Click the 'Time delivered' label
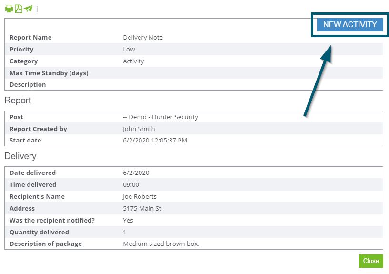The image size is (389, 274). (x=33, y=185)
